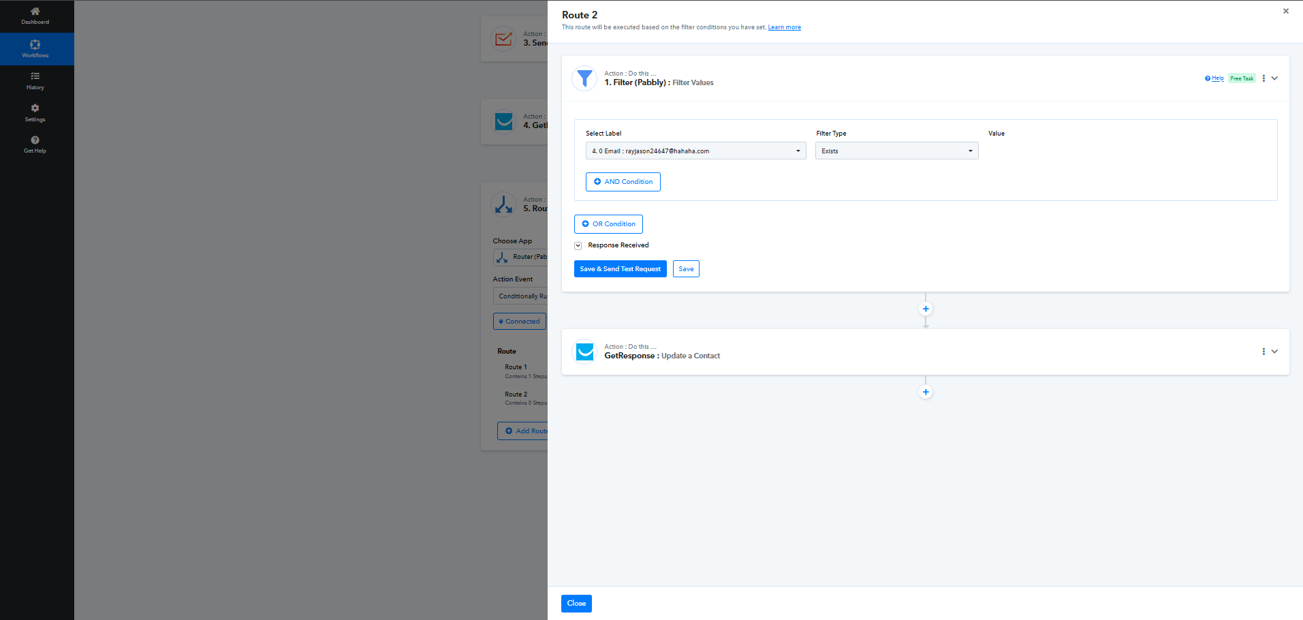
Task: Open the Filter Type Exists dropdown
Action: tap(896, 151)
